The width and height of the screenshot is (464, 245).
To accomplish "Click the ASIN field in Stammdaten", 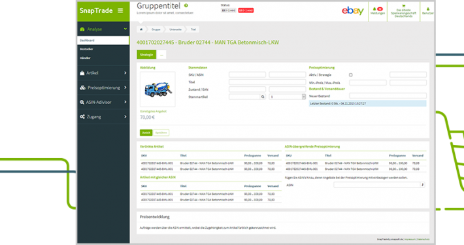I will point(288,74).
